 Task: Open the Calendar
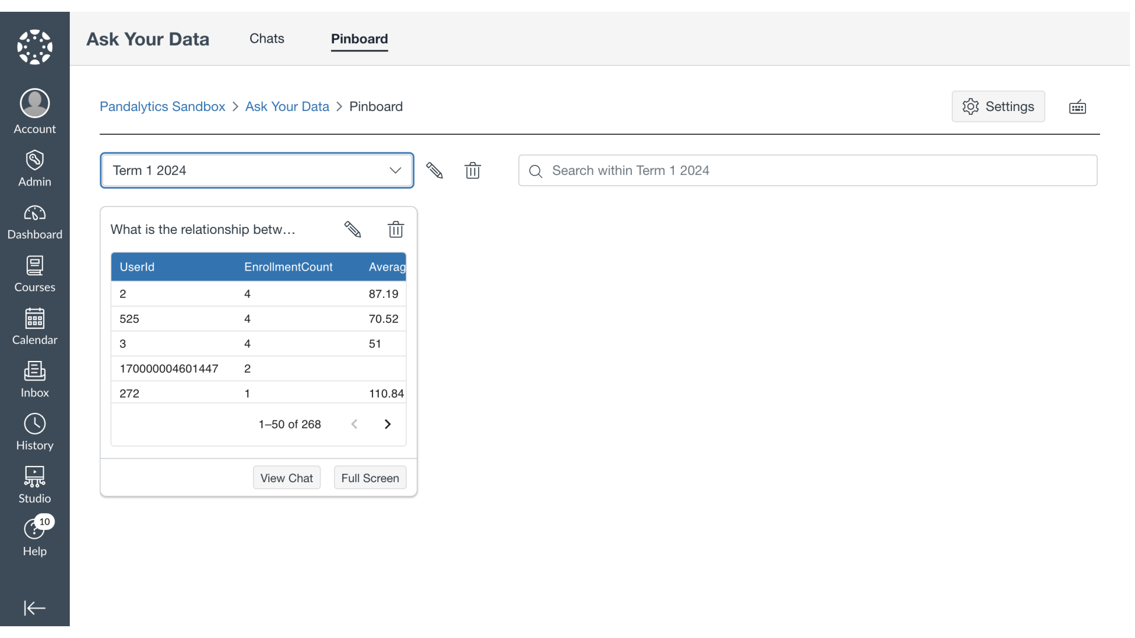point(34,325)
